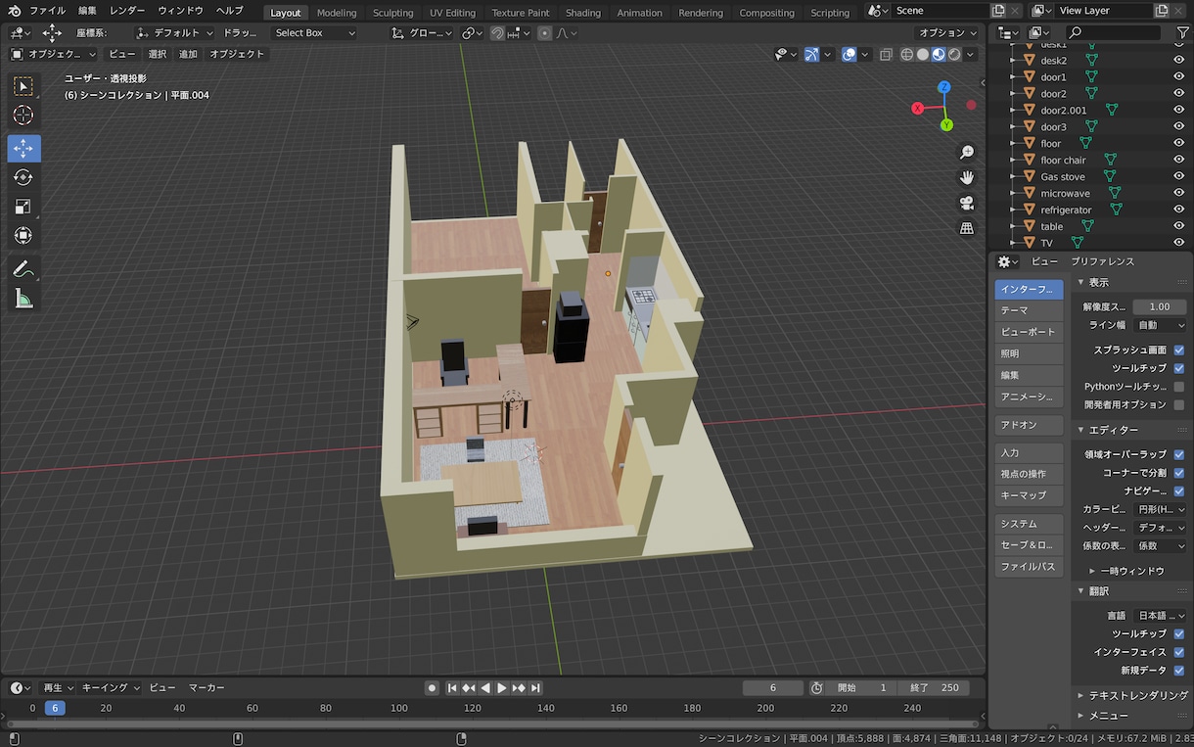
Task: Click the zoom magnifier viewport icon
Action: coord(967,152)
